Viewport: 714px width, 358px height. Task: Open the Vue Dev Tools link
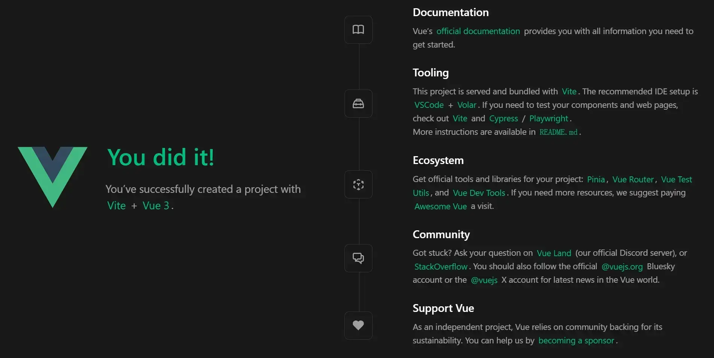click(x=479, y=193)
